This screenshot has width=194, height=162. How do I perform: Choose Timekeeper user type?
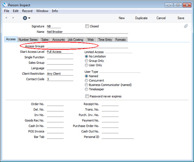(x=86, y=89)
